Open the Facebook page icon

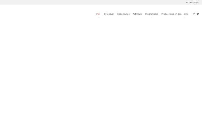(194, 14)
